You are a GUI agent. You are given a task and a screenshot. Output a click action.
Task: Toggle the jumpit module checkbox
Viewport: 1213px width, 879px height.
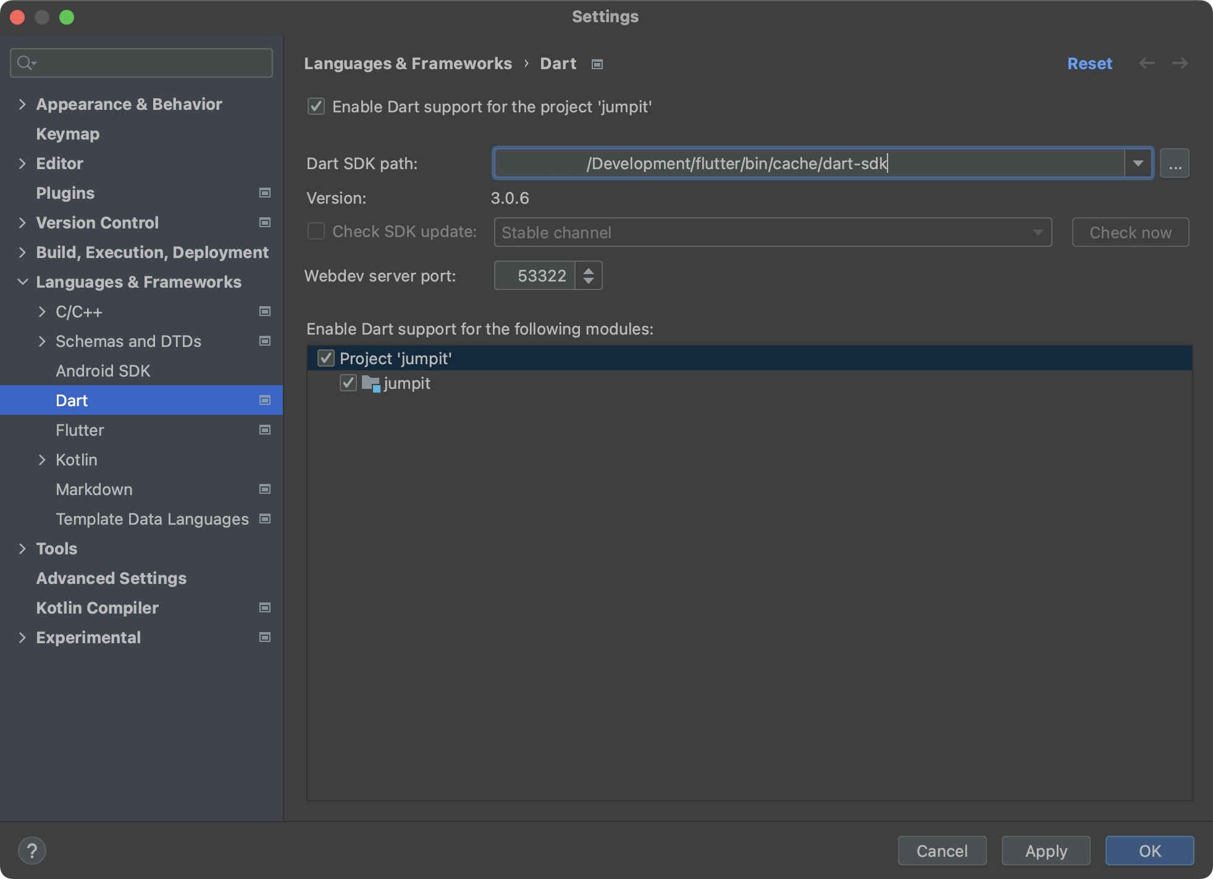pos(348,383)
